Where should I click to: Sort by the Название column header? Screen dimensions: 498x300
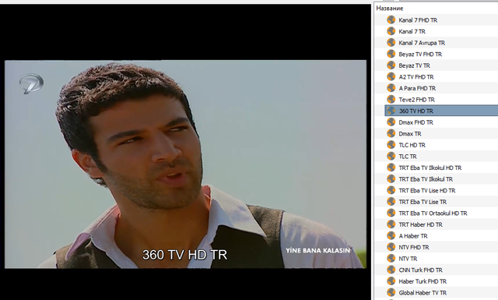coord(390,9)
